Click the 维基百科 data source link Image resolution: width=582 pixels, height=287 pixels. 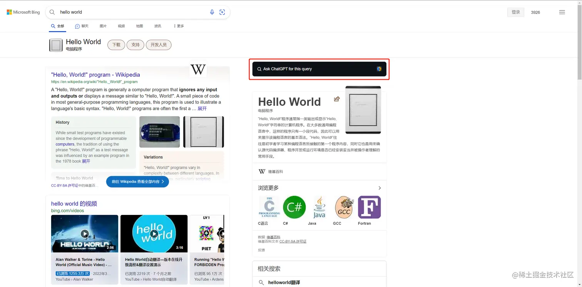click(274, 237)
